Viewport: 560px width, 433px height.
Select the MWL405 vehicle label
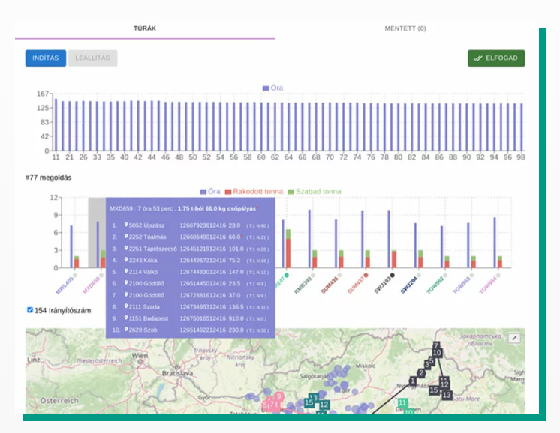(65, 285)
